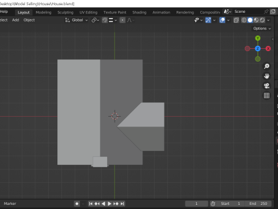Switch to Layout workspace tab
278x209 pixels.
pos(24,12)
